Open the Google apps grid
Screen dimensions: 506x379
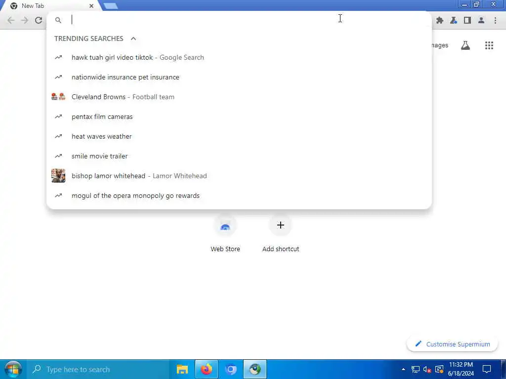[x=489, y=45]
